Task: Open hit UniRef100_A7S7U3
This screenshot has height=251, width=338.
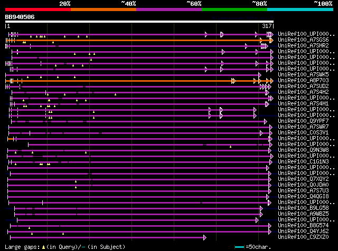Action: tap(303, 191)
